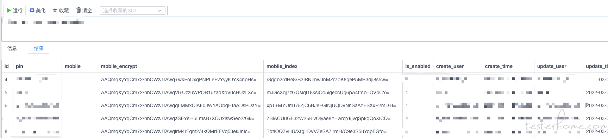Screen dimensions: 608x138
Task: Select the mobile_index cell starting with xpT+MYUmT
Action: (x=331, y=105)
